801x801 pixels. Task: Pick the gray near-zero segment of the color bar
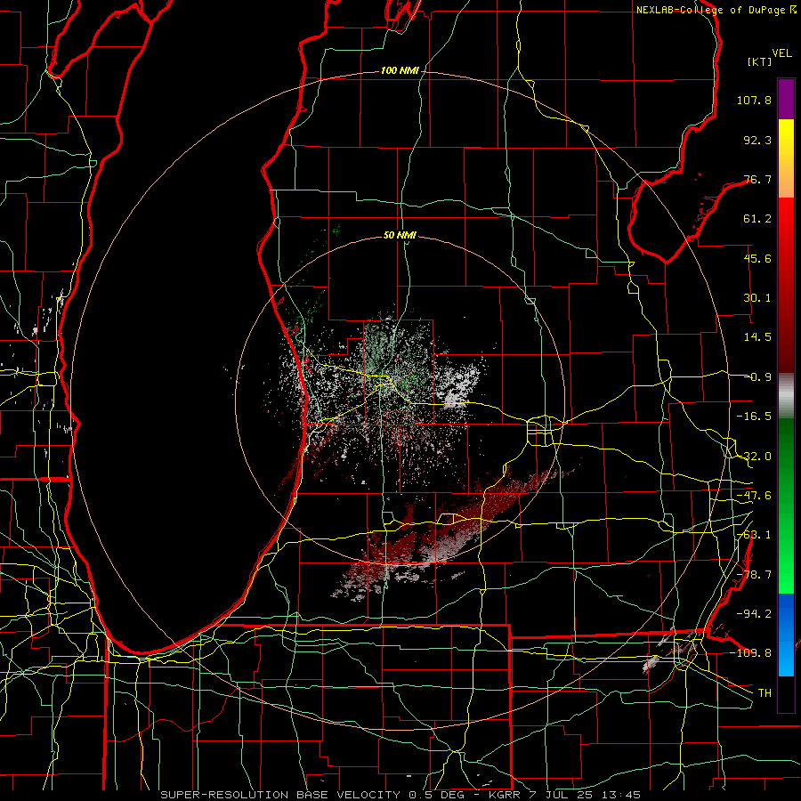coord(786,396)
